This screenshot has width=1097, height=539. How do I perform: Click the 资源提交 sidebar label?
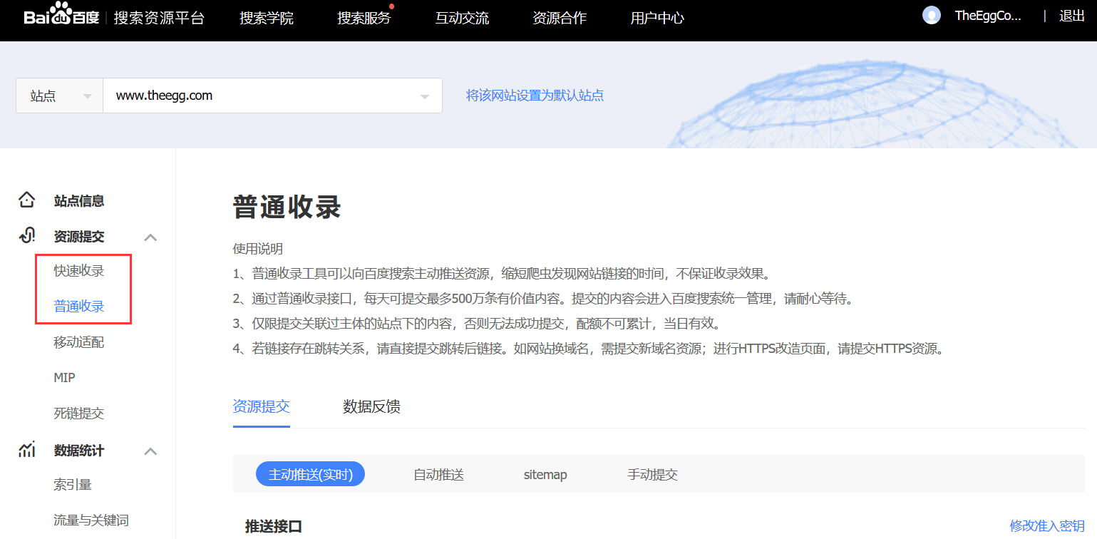pos(79,237)
